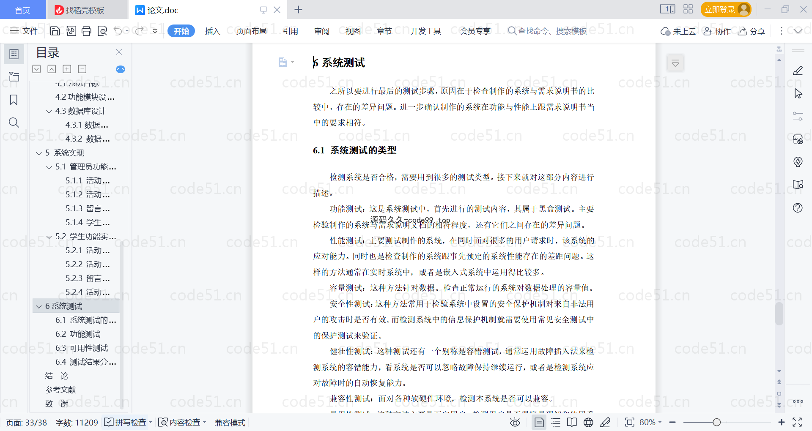Click the export to PDF icon

pos(71,31)
